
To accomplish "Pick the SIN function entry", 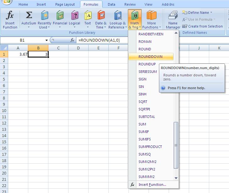I will coord(141,87).
